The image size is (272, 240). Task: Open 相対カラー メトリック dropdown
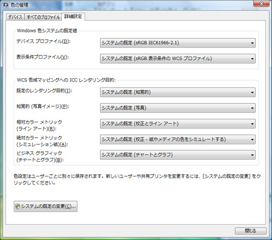[178, 124]
